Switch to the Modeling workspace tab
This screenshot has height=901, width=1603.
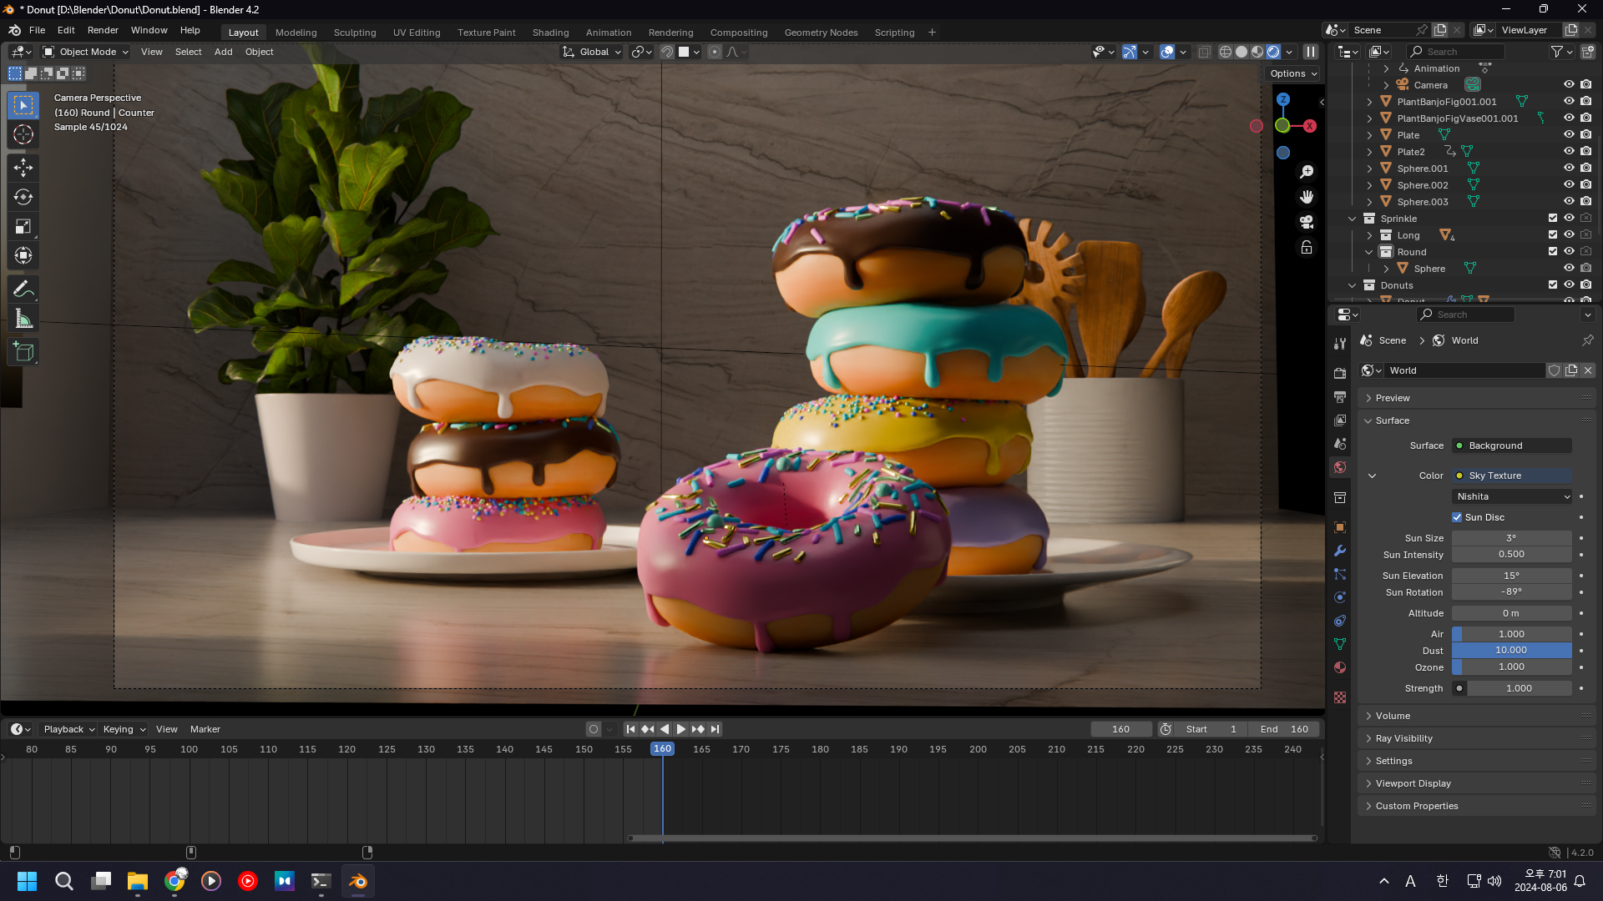tap(296, 33)
